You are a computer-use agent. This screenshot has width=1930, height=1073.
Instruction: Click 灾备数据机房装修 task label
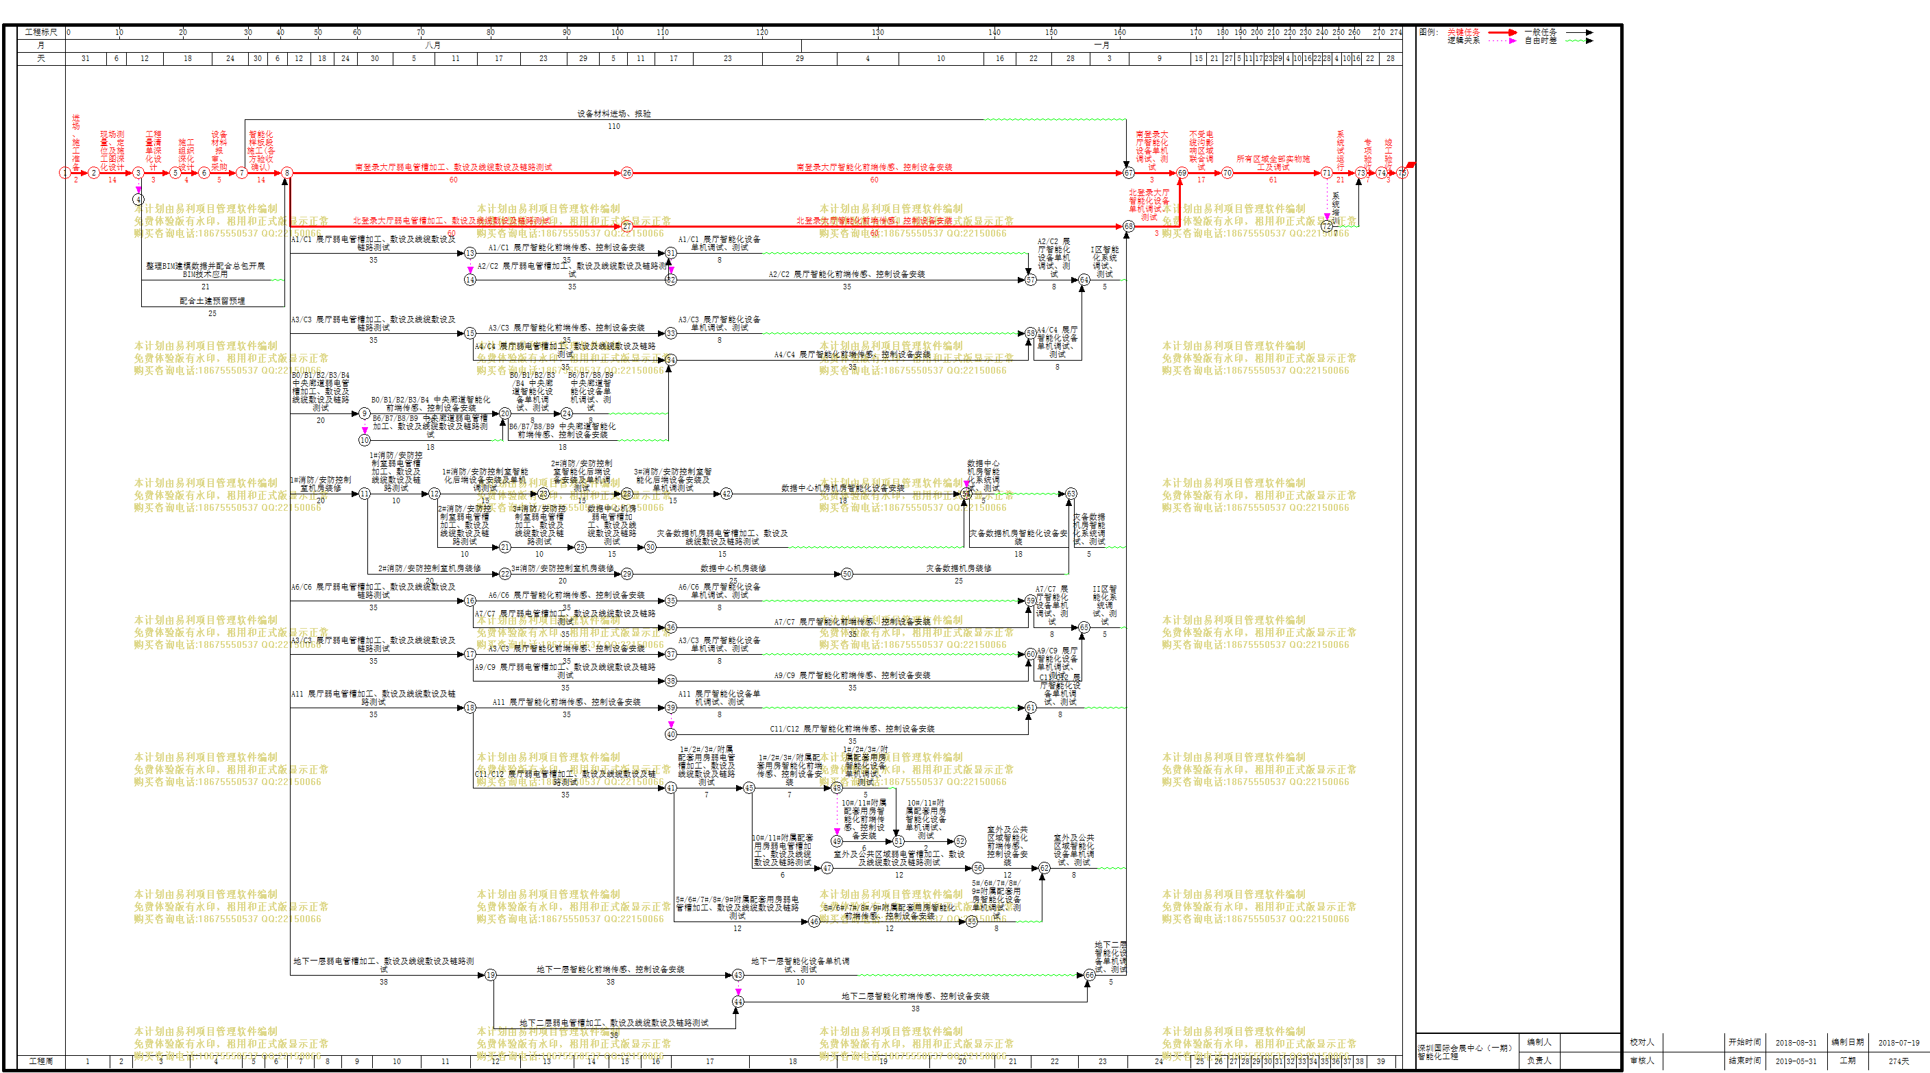tap(958, 568)
